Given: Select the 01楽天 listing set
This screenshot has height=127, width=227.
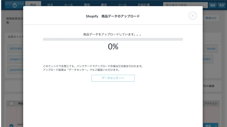Looking at the screenshot, I should coord(208,59).
